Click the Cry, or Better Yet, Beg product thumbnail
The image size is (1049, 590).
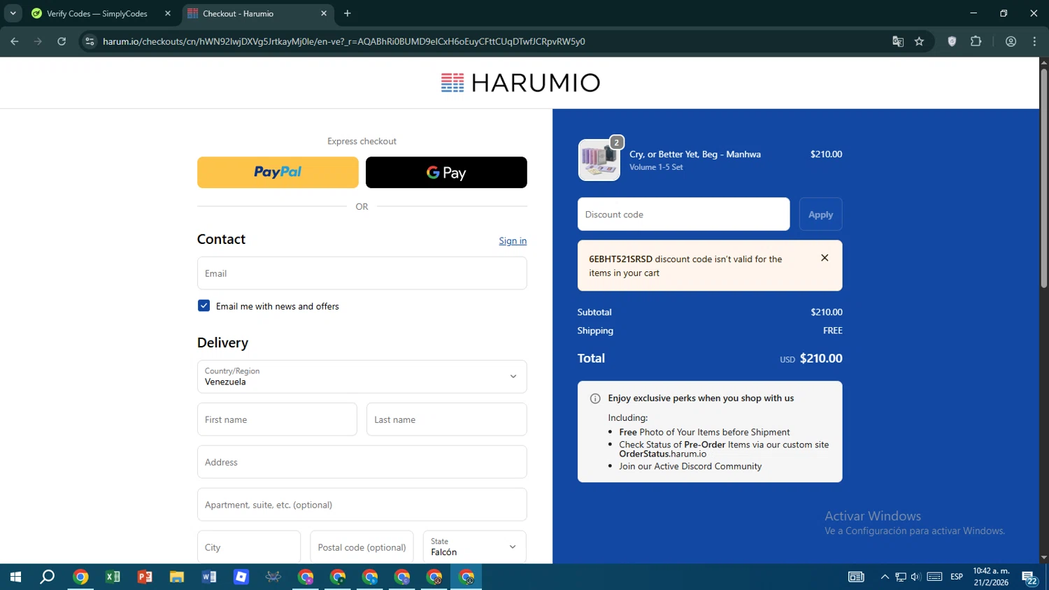tap(599, 160)
